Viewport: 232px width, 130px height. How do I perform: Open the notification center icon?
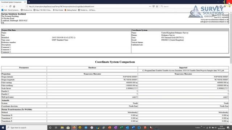[x=228, y=127]
